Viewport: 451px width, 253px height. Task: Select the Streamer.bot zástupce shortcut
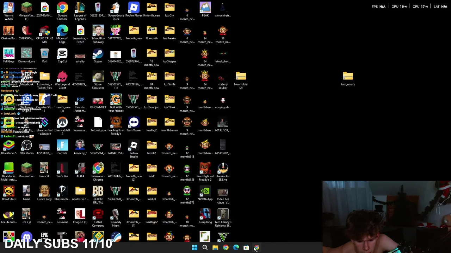click(44, 126)
